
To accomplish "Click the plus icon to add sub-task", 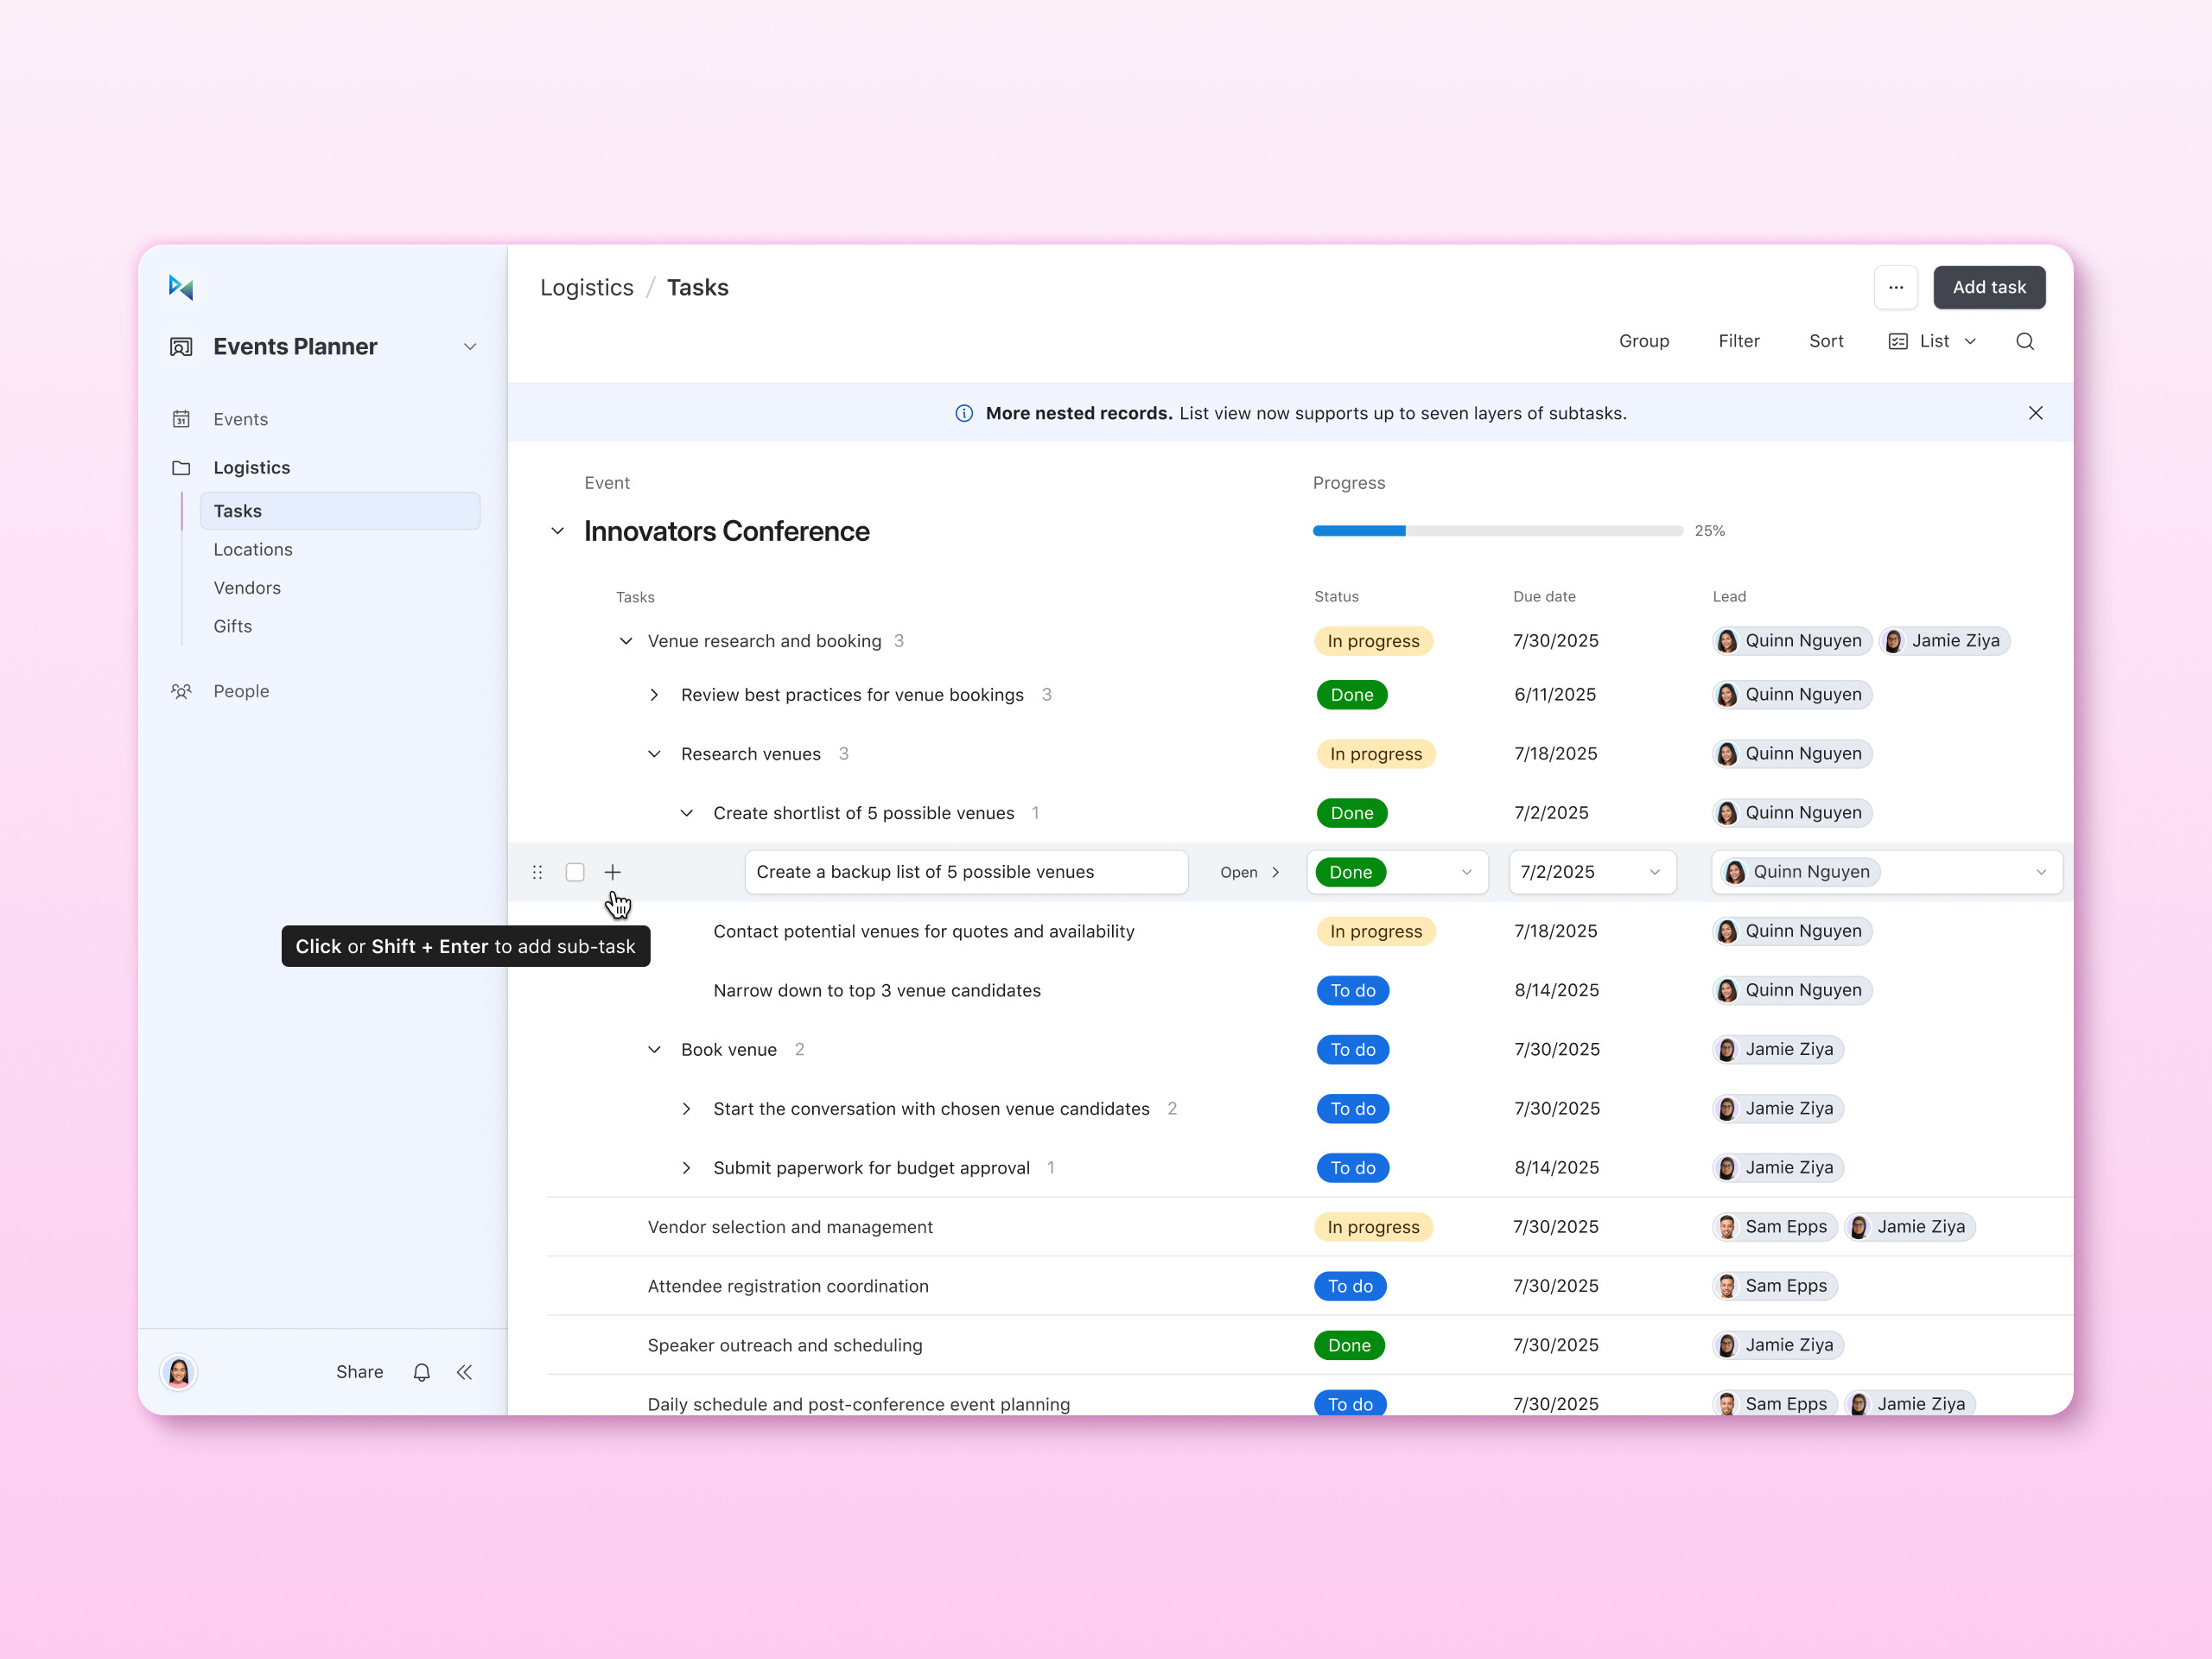I will 612,872.
